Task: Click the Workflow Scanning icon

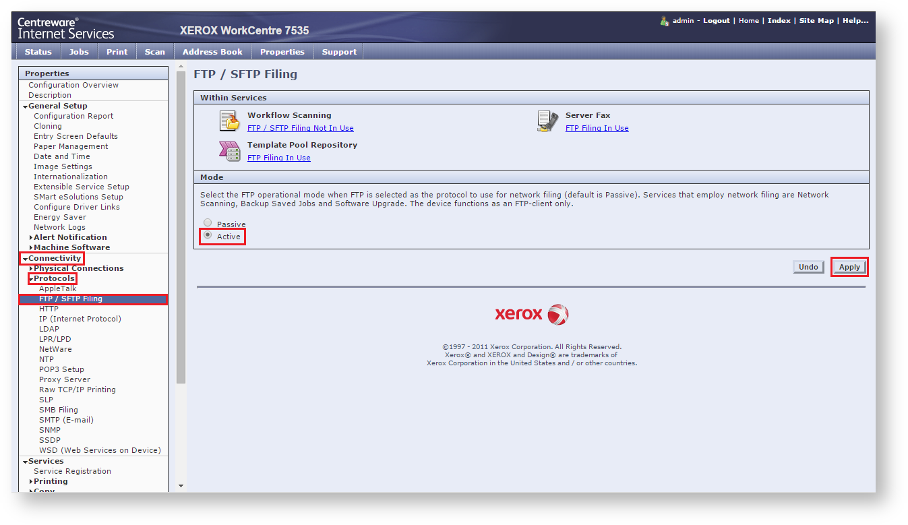Action: tap(230, 121)
